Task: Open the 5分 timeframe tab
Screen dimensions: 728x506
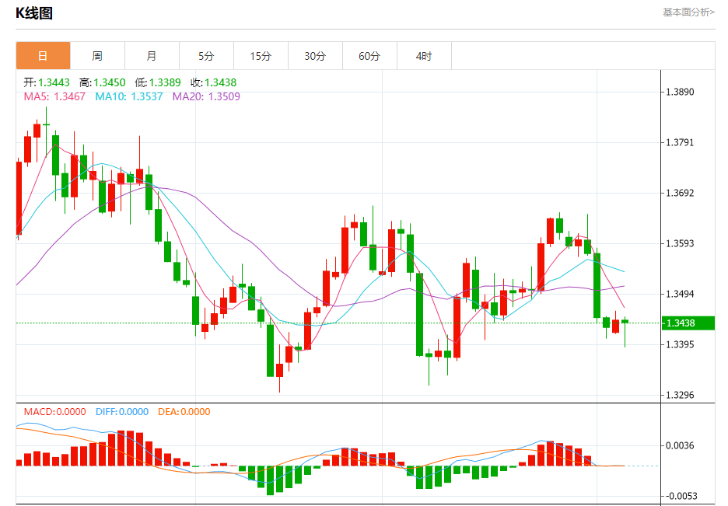Action: pos(207,56)
